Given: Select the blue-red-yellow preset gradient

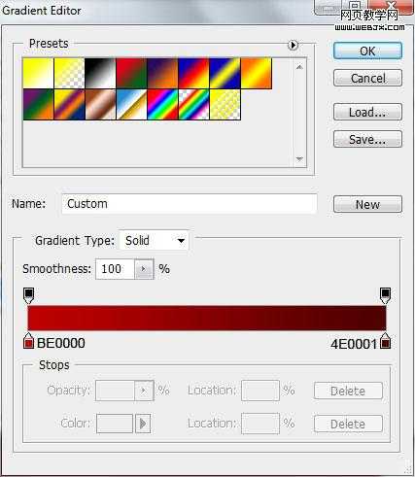Looking at the screenshot, I should (x=193, y=73).
